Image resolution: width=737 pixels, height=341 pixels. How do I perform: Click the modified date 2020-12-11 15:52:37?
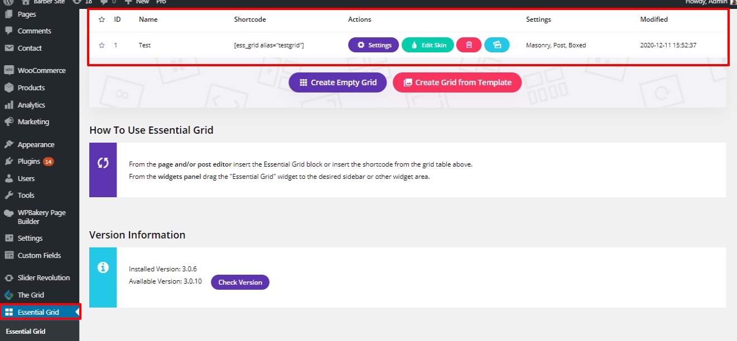[x=668, y=45]
